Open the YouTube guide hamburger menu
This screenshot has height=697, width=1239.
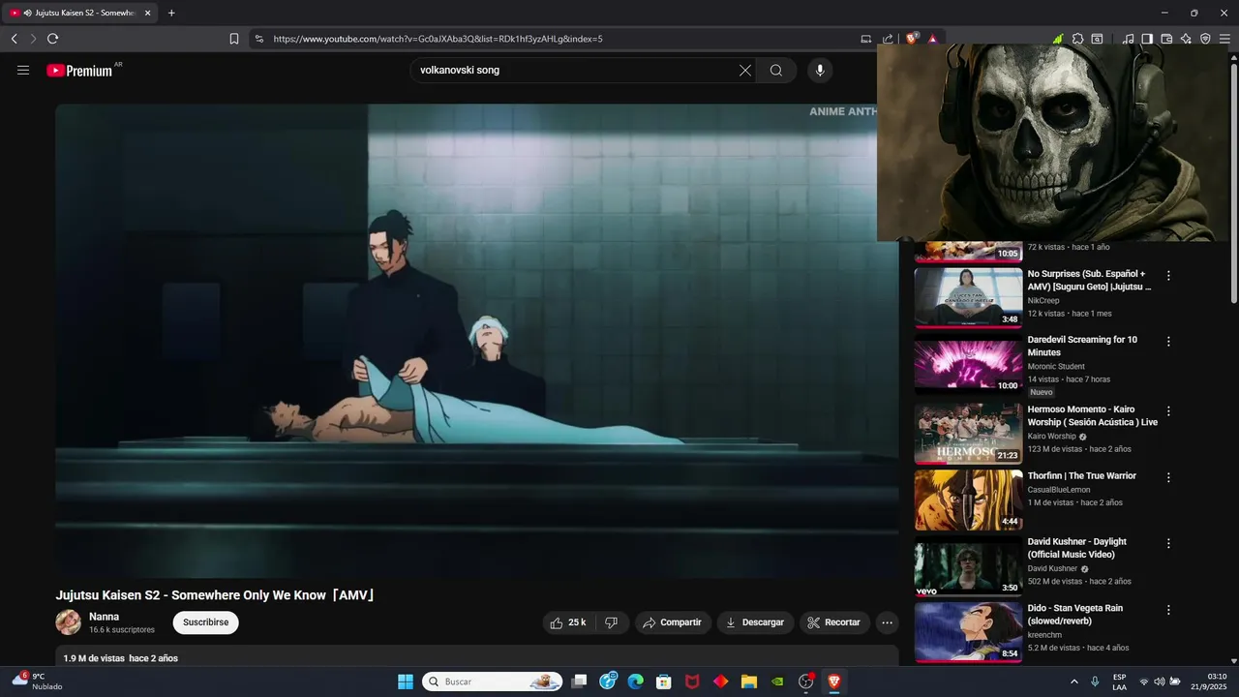[x=23, y=70]
